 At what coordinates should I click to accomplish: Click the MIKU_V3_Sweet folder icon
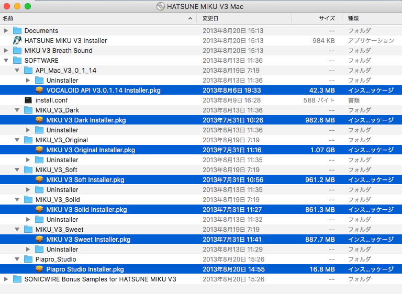28,230
